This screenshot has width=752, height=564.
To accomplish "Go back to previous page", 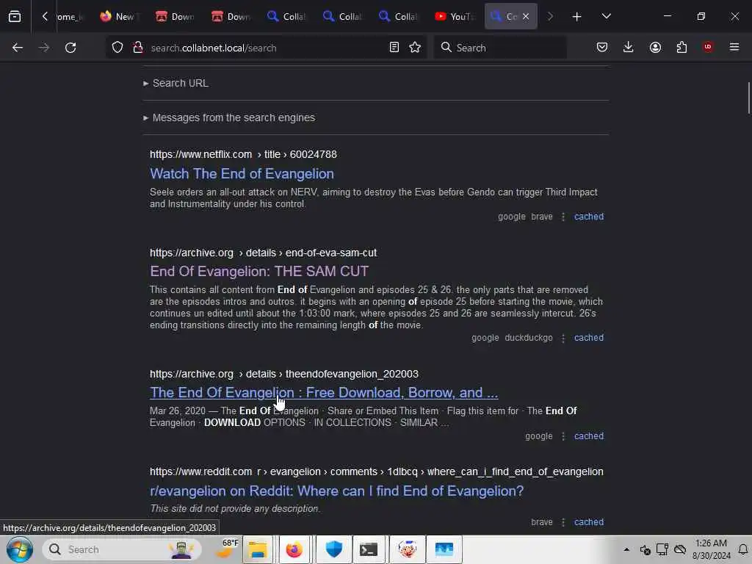I will 18,48.
